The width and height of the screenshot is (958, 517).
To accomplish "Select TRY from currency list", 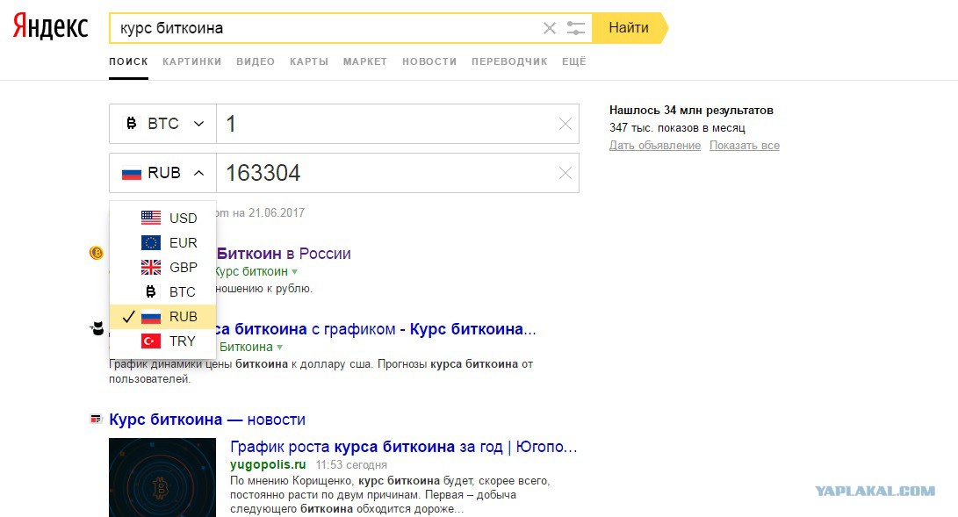I will (x=162, y=341).
